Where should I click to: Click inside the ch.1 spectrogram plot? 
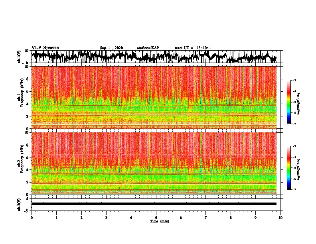154,97
